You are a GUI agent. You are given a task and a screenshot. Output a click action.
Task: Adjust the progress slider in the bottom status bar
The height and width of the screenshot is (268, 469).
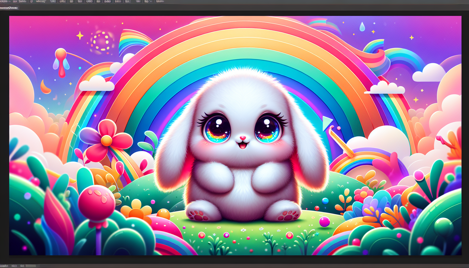pos(31,266)
